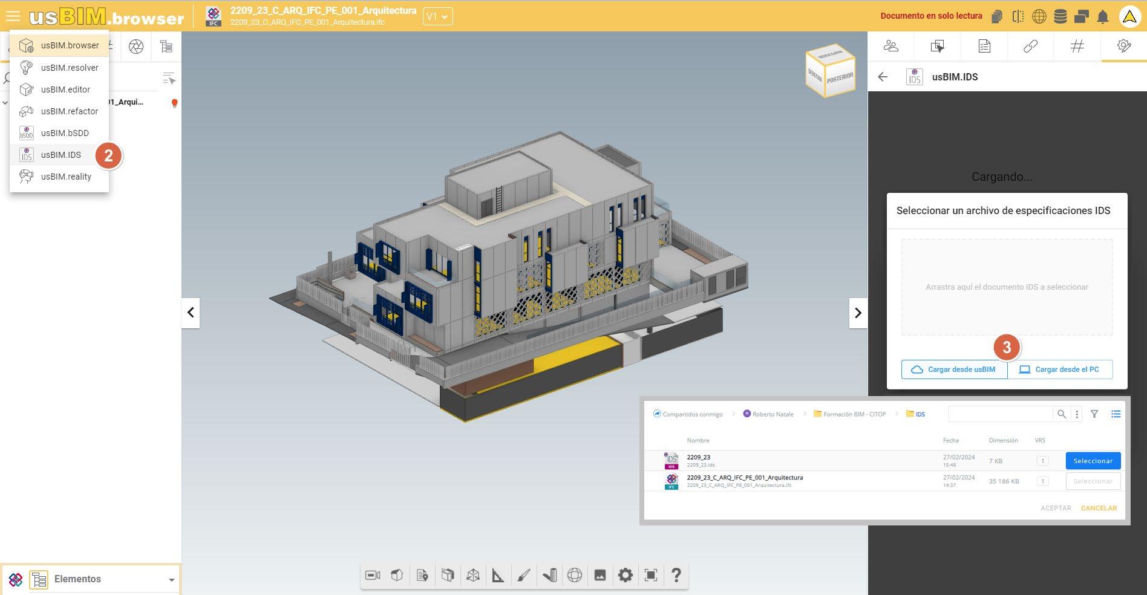Click the globe icon in the header

(x=1039, y=17)
